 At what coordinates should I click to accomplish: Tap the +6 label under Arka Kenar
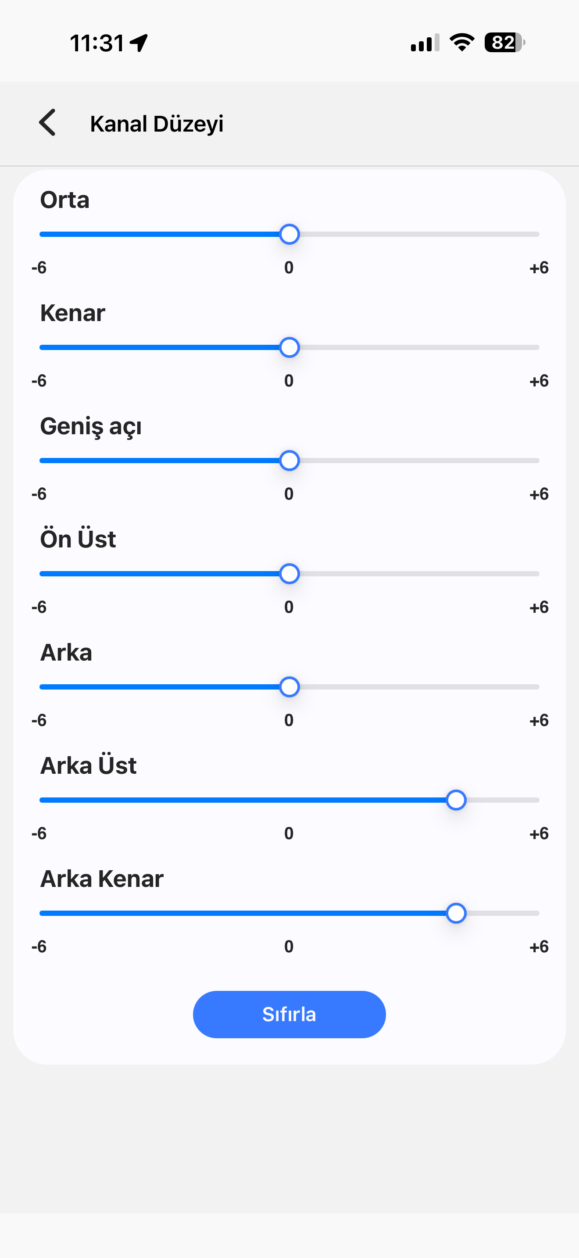pos(539,947)
